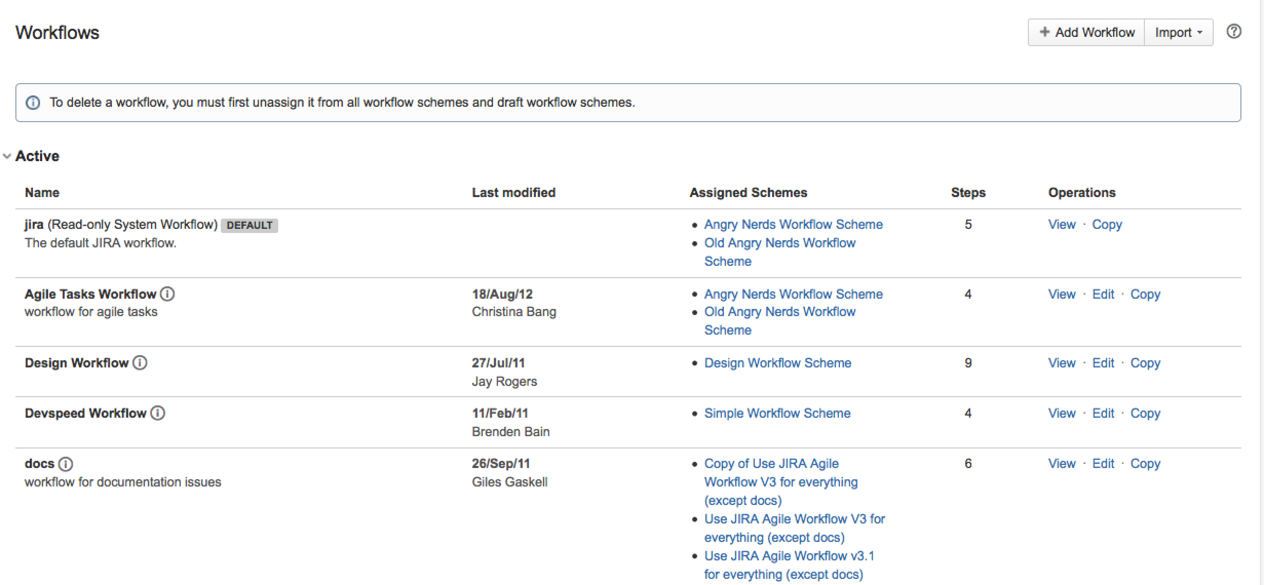Open Use JIRA Agile Workflow V3 for everything scheme
Screen dimensions: 1264x585
[795, 528]
